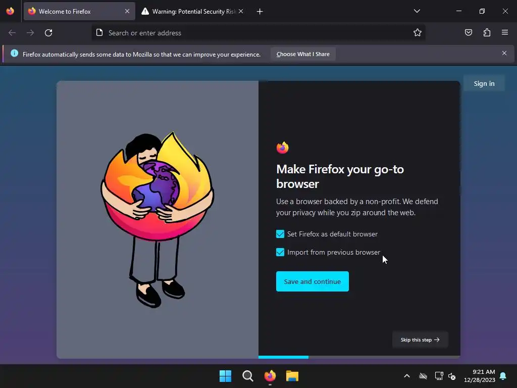Open a new tab with plus button
Screen dimensions: 517x388
pos(260,12)
